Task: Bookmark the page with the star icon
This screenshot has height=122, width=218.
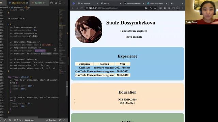Action: pyautogui.click(x=155, y=8)
